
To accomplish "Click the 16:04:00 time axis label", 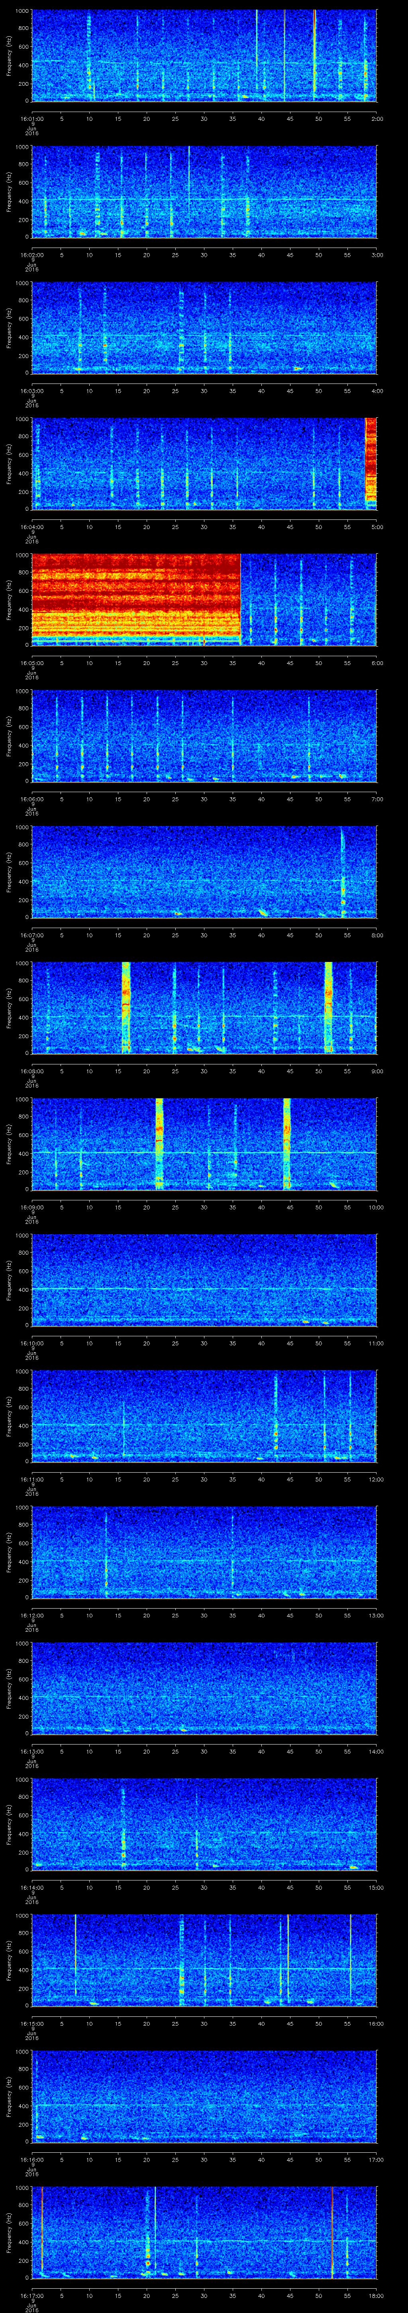I will (x=31, y=527).
